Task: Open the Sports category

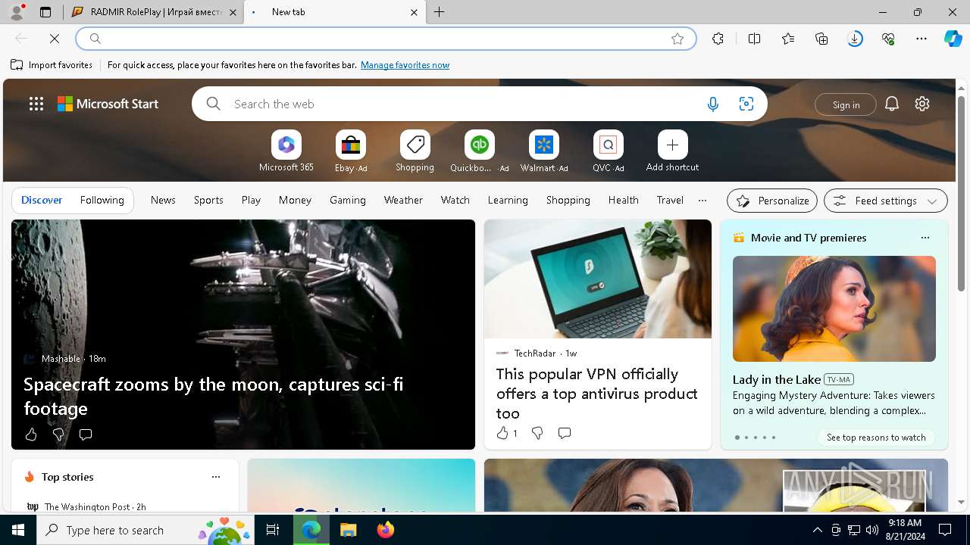Action: 208,201
